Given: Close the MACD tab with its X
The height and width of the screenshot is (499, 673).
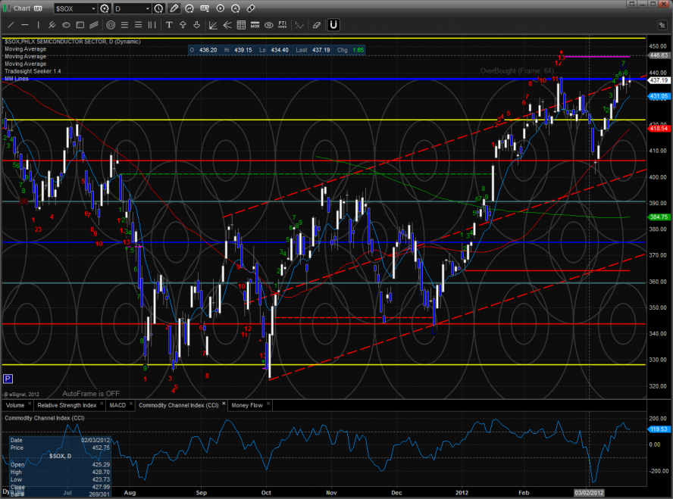Looking at the screenshot, I should (131, 405).
